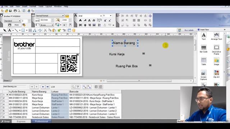The height and width of the screenshot is (129, 230).
Task: Click the yellow database cylinder icon
Action: coord(74,30)
